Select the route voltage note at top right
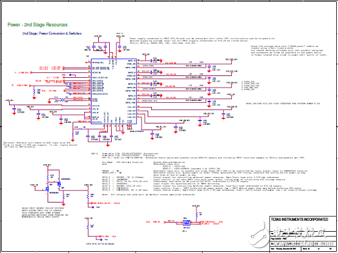This screenshot has width=338, height=253. coord(289,50)
